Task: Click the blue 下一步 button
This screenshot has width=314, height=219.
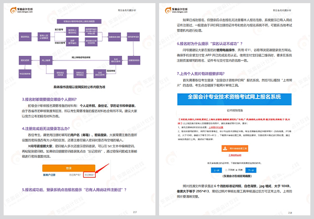Action: pyautogui.click(x=251, y=170)
